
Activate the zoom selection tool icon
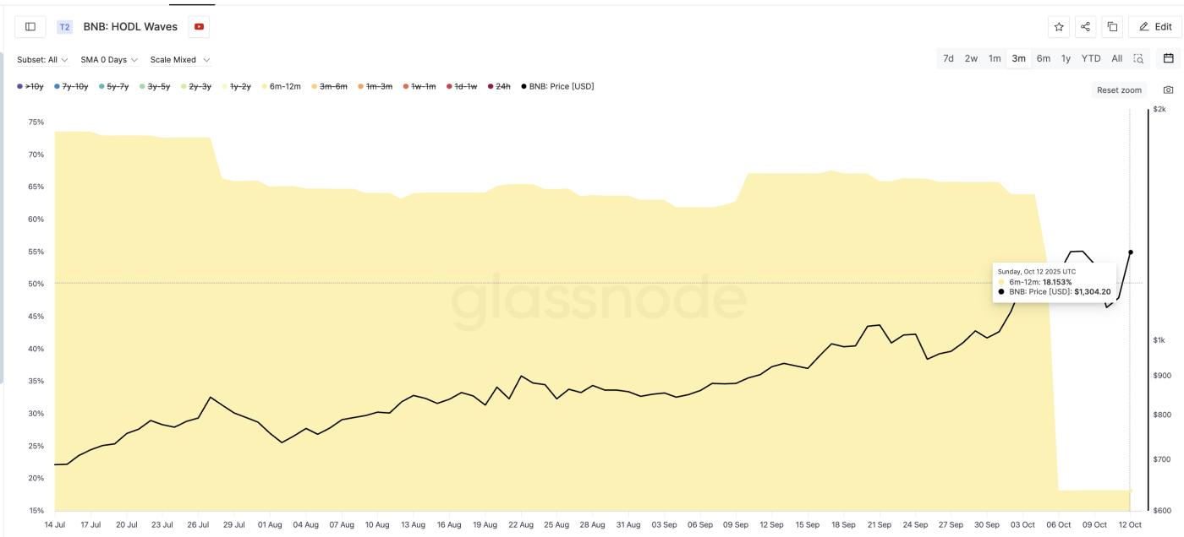(1138, 58)
